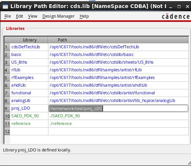Screen dimensions: 191x166
Task: Select row number 5 header
Action: [7, 78]
